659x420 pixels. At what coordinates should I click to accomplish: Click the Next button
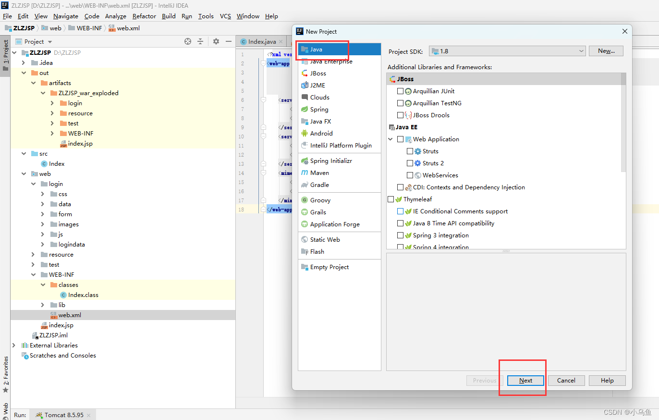pyautogui.click(x=525, y=381)
